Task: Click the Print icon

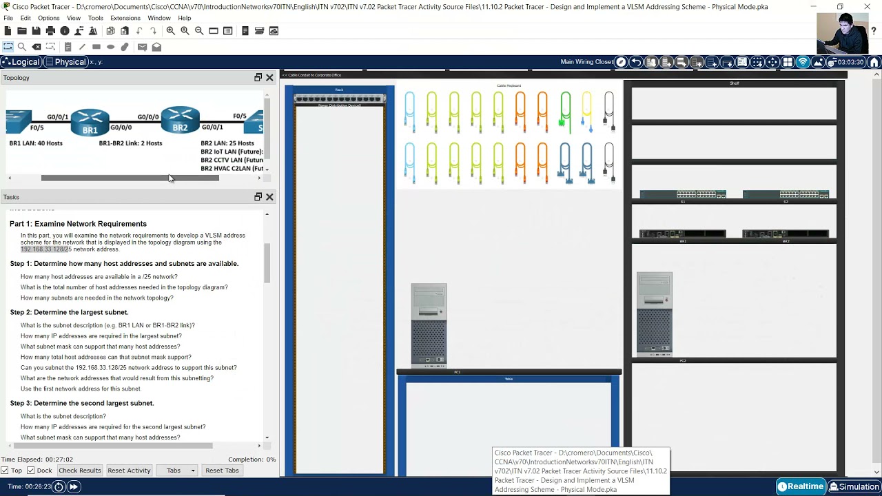Action: click(50, 31)
